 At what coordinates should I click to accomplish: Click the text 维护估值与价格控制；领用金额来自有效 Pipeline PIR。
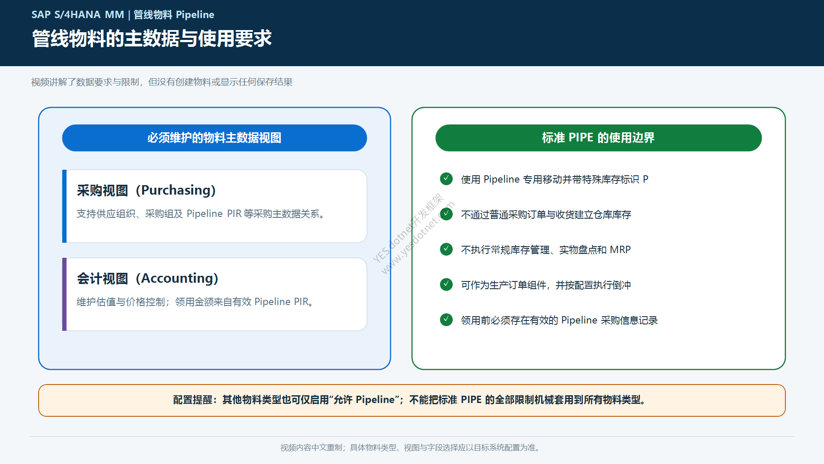(195, 302)
